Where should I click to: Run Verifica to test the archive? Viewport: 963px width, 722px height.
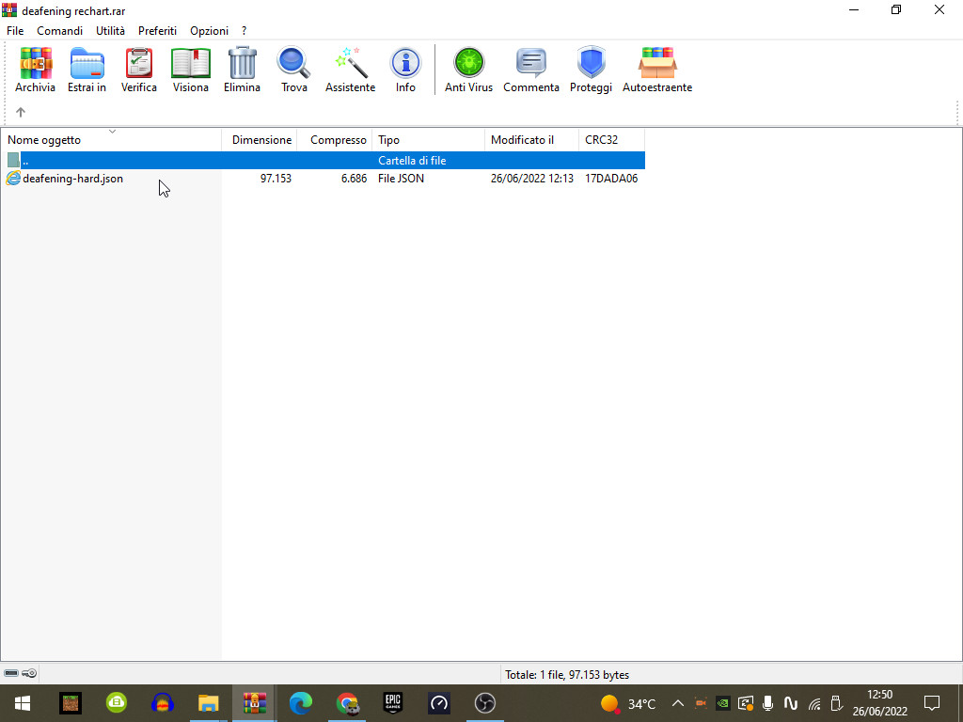(x=139, y=70)
